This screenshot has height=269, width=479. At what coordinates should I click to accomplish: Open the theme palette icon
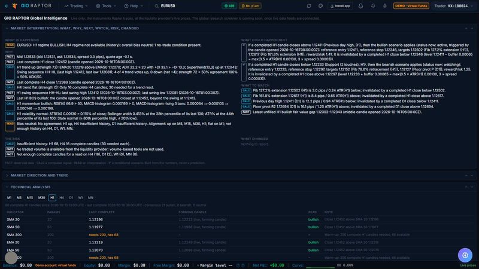pos(320,6)
